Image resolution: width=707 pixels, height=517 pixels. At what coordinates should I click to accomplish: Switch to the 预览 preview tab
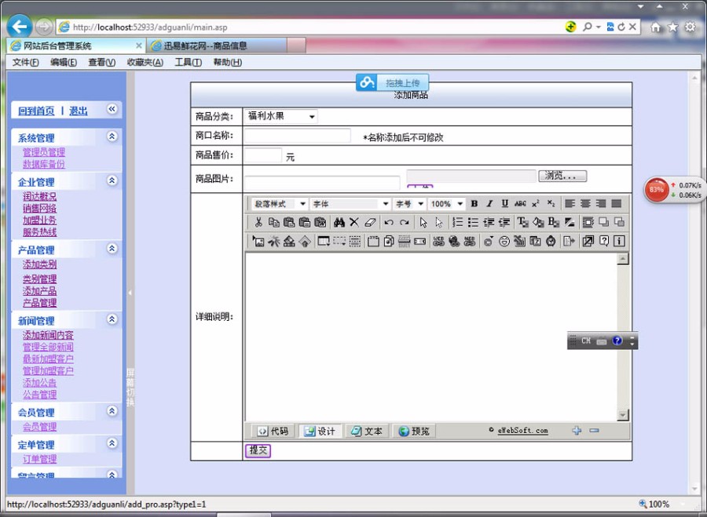pyautogui.click(x=414, y=430)
